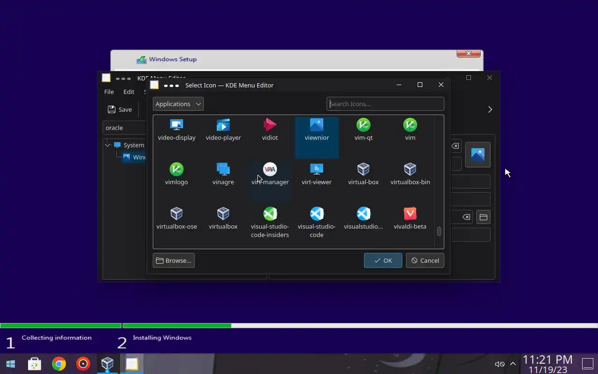Open the Microsoft Store taskbar icon

35,364
